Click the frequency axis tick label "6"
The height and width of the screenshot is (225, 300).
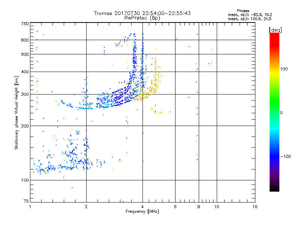click(x=175, y=207)
